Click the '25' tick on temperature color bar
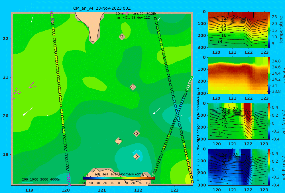 point(274,17)
